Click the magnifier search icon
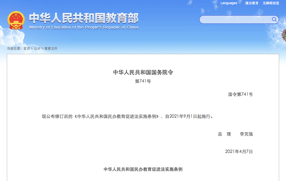Screen dimensions: 286x181 (x=274, y=20)
